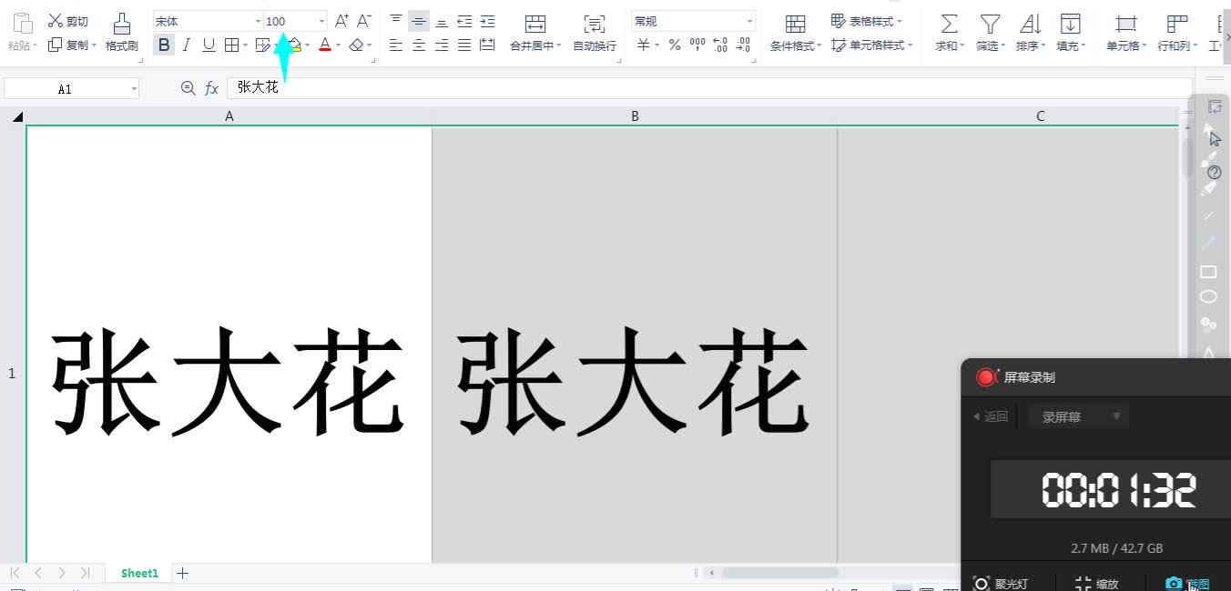The image size is (1231, 591).
Task: Toggle Underline formatting
Action: point(209,45)
